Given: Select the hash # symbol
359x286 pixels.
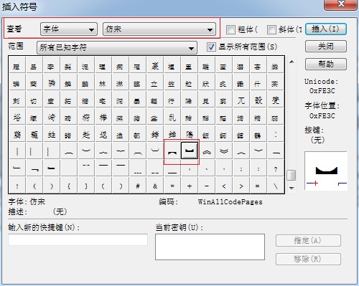Looking at the screenshot, I should 138,186.
